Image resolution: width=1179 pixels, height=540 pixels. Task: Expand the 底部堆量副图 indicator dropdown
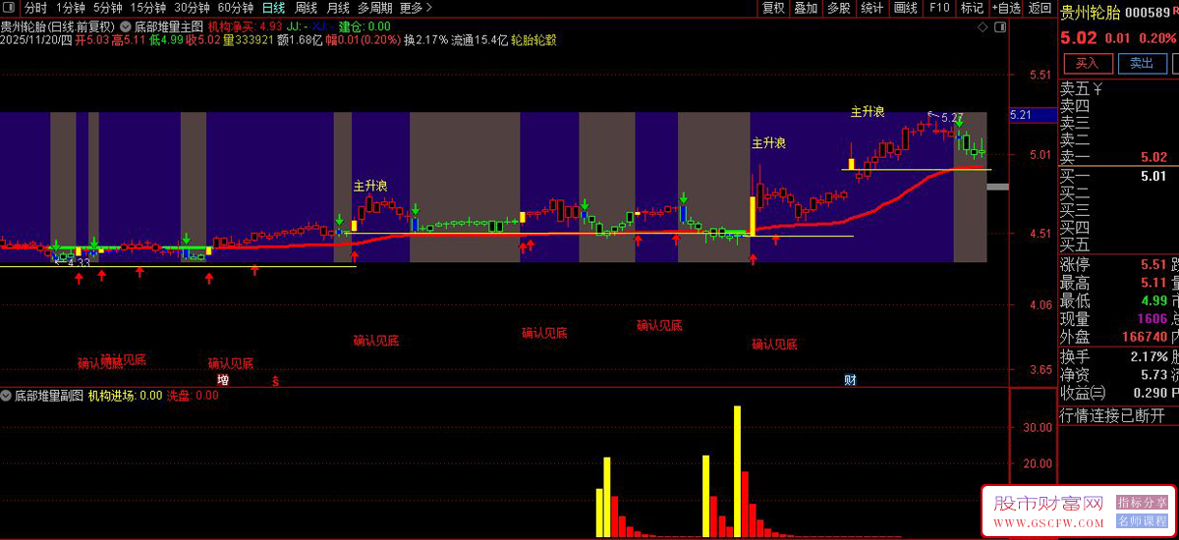[7, 396]
